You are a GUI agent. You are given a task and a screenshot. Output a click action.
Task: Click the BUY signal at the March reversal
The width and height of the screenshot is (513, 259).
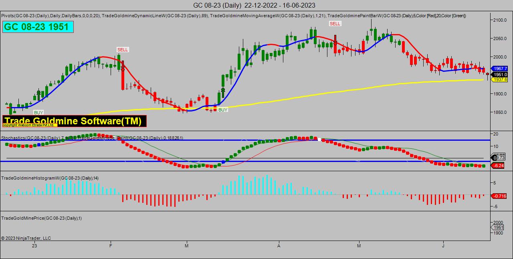[x=222, y=109]
